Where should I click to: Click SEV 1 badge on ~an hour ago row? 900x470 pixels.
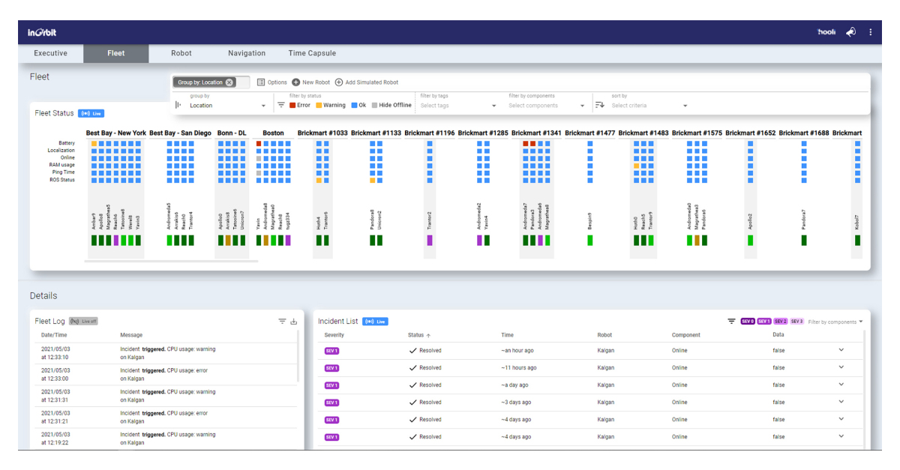pyautogui.click(x=331, y=351)
